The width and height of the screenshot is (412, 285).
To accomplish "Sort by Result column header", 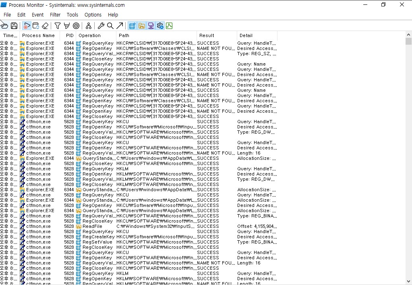I will pos(217,35).
